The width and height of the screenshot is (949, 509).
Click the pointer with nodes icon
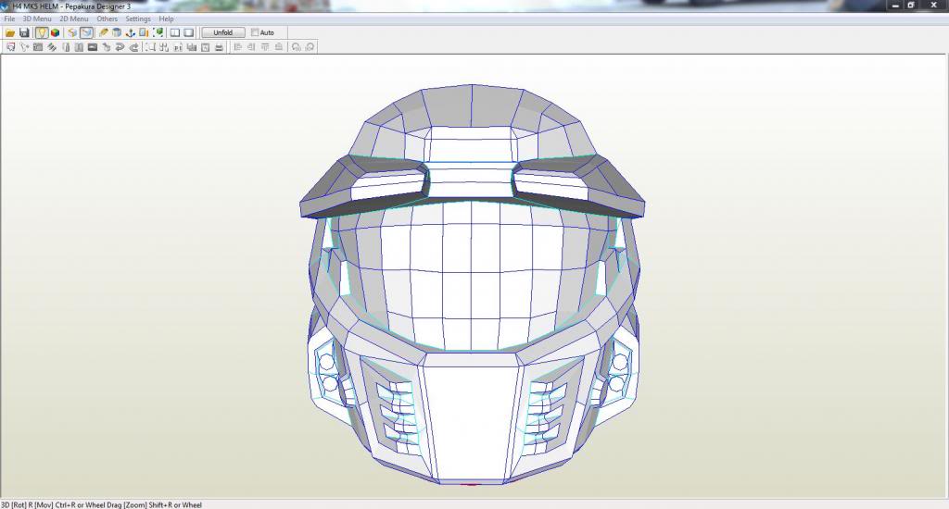tap(24, 47)
